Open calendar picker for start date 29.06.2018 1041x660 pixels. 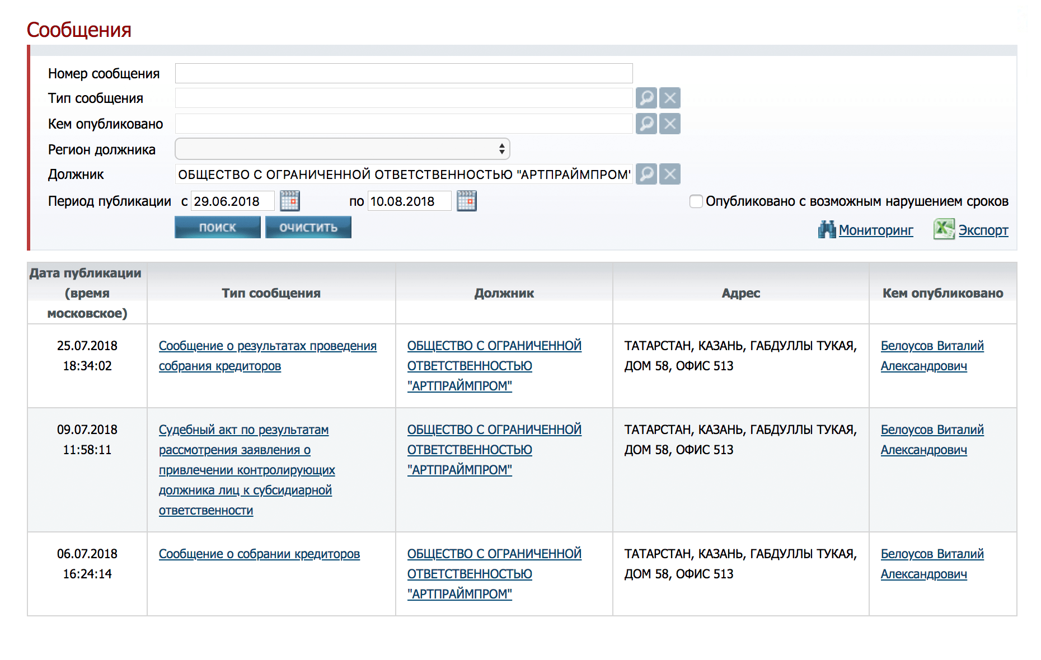(x=290, y=201)
